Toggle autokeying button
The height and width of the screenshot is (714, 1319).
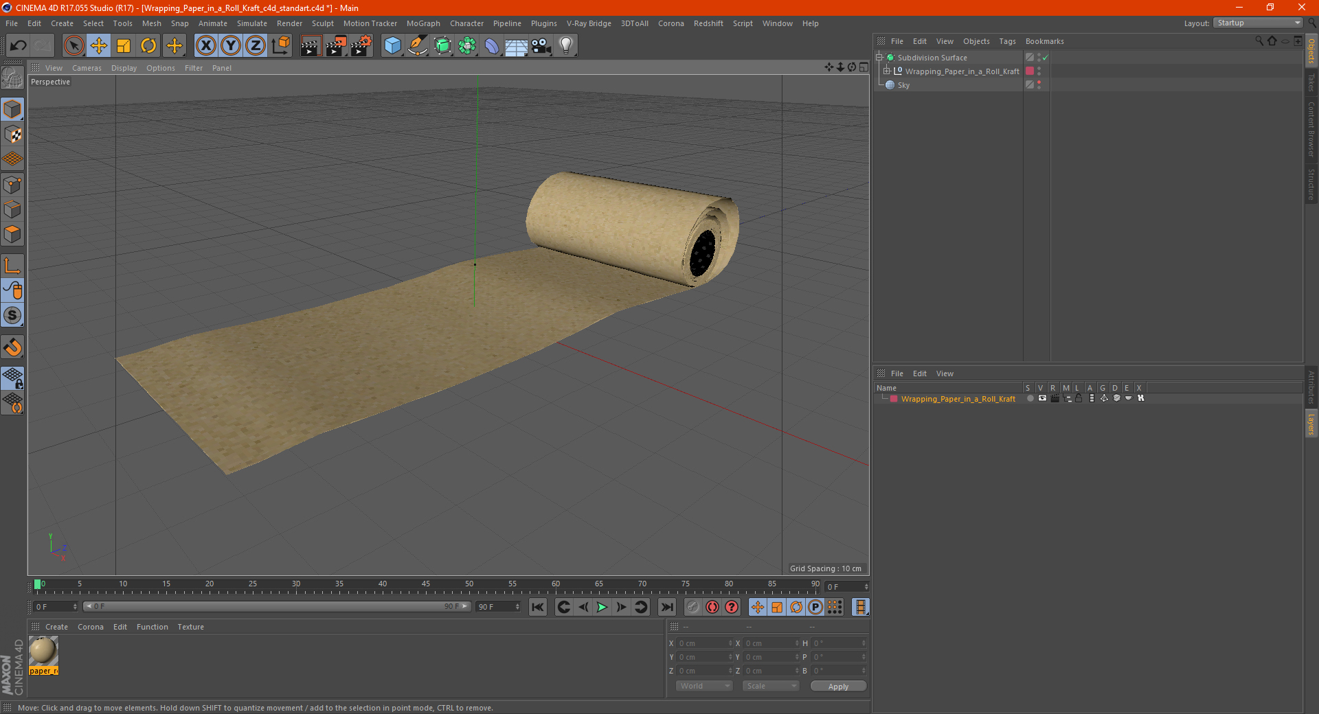coord(712,607)
